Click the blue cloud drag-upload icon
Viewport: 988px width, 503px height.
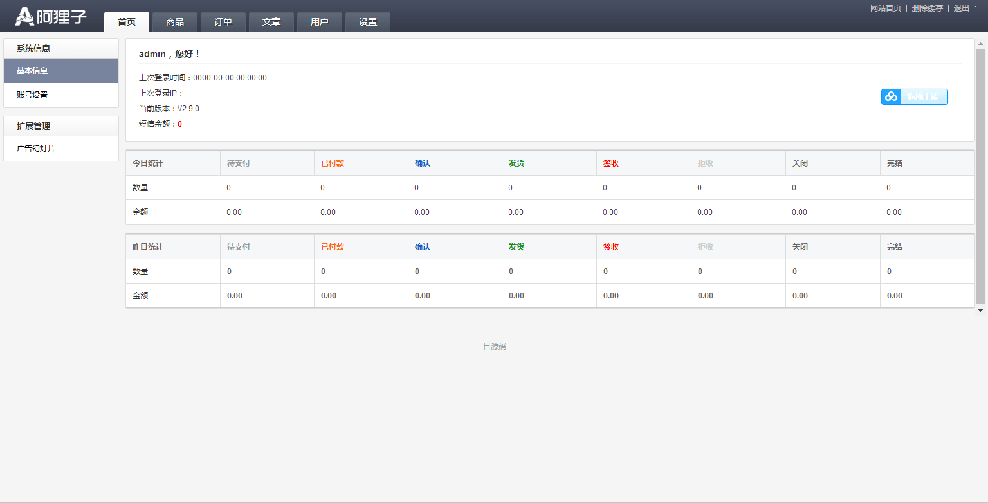click(x=891, y=97)
